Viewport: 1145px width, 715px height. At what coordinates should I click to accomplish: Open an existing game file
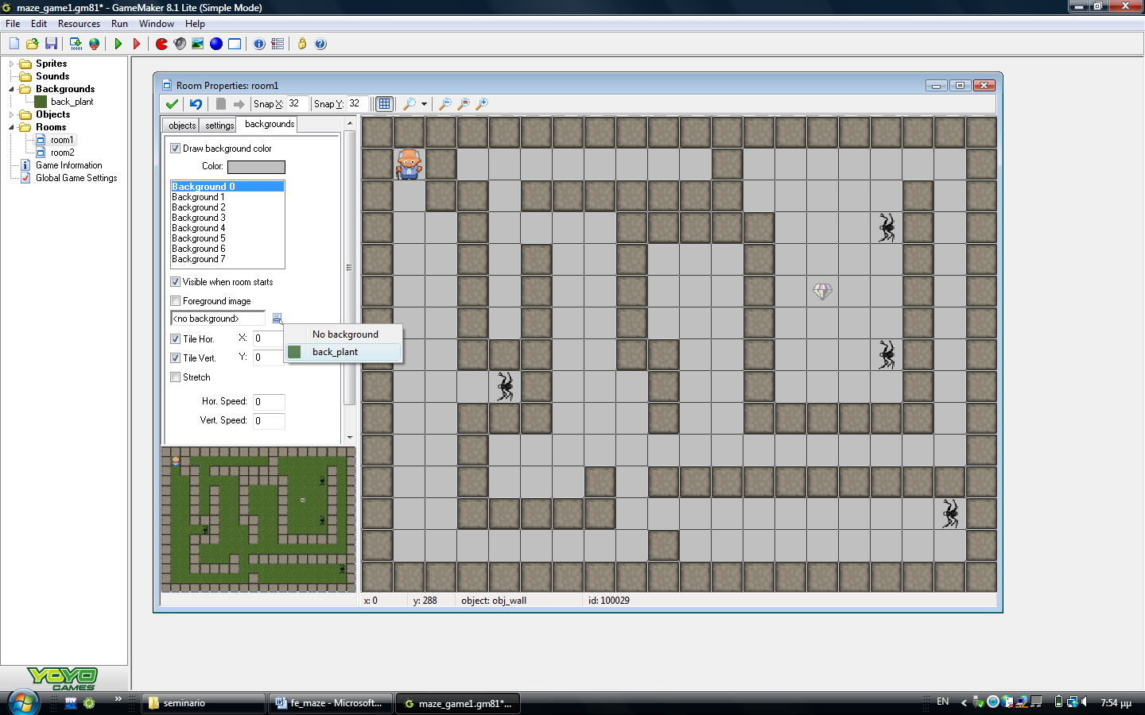pyautogui.click(x=33, y=44)
